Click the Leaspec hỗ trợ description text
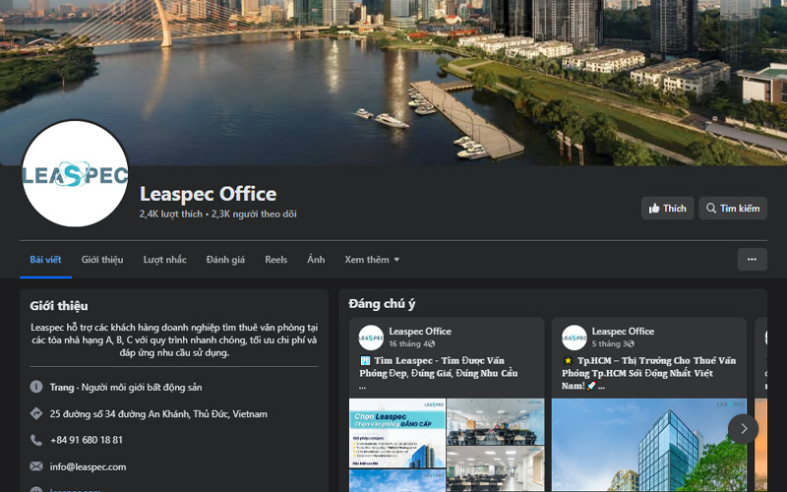Viewport: 787px width, 492px height. 174,339
